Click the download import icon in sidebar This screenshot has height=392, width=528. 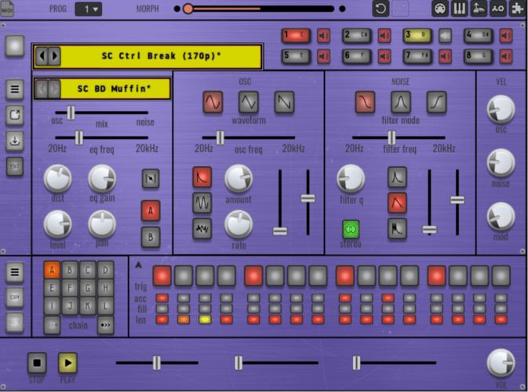[14, 140]
